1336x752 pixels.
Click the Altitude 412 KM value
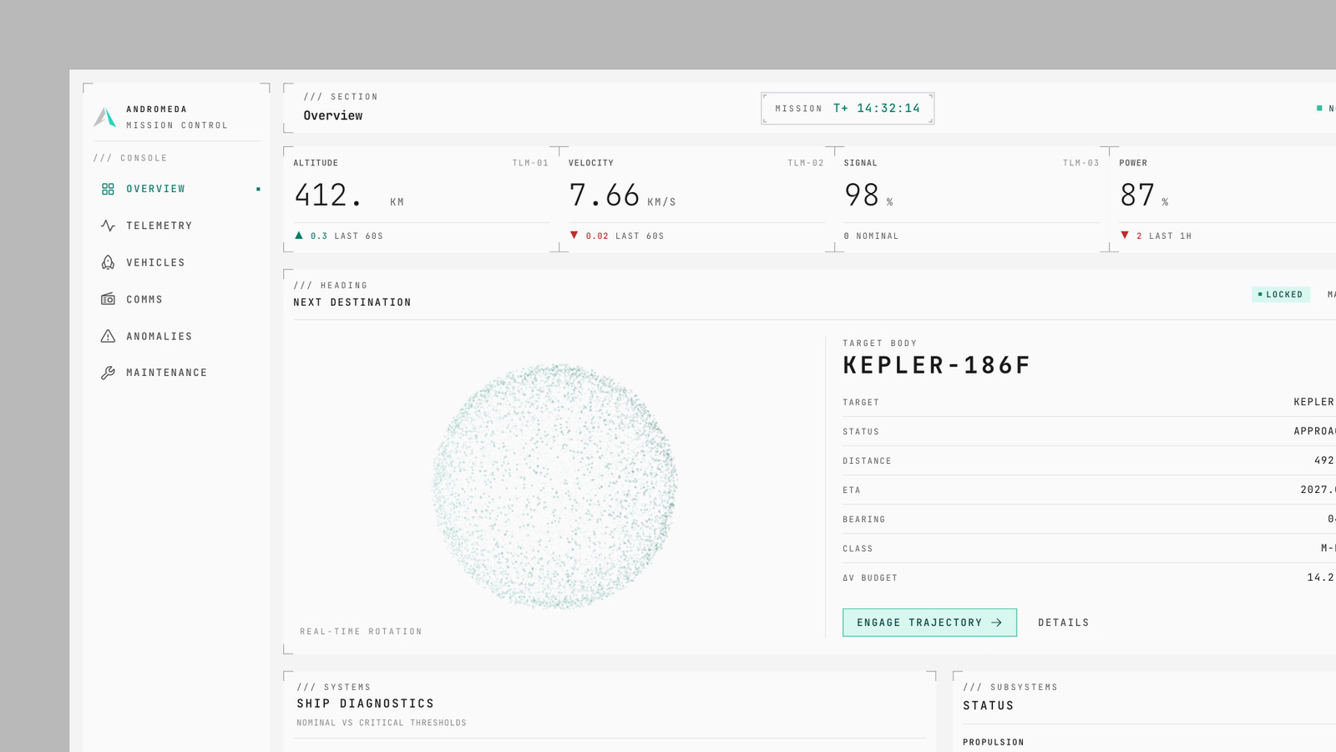pyautogui.click(x=349, y=196)
